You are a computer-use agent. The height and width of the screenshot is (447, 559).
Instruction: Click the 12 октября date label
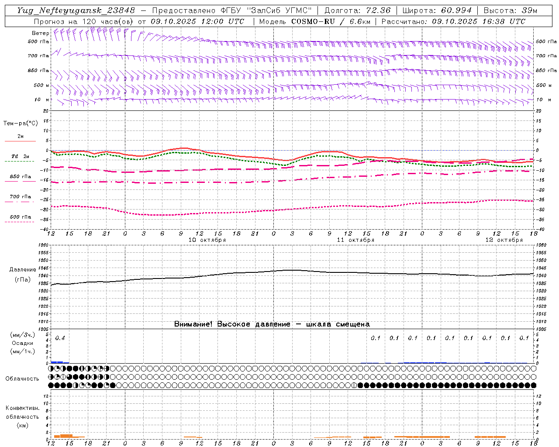pyautogui.click(x=504, y=240)
